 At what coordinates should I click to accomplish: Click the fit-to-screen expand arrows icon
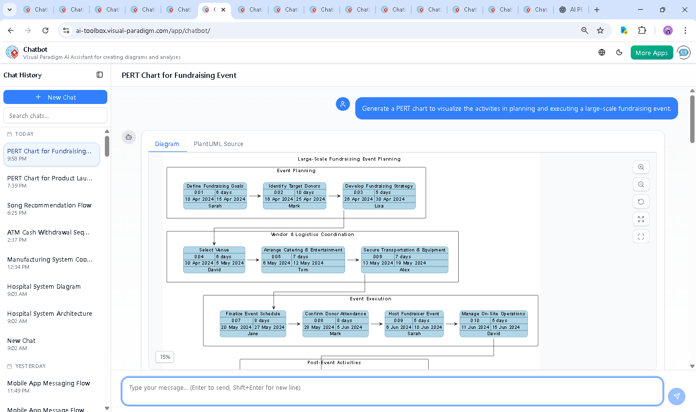tap(641, 219)
